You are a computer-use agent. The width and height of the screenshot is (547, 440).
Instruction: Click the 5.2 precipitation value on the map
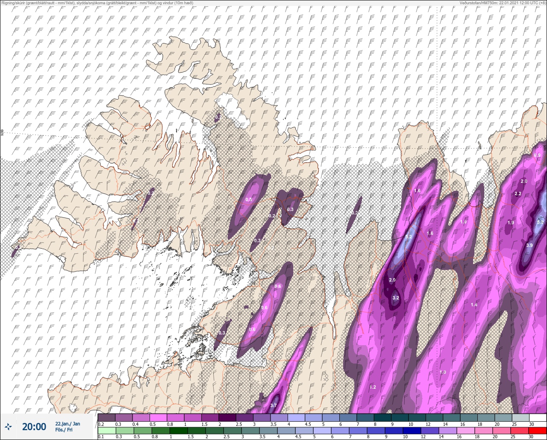409,237
